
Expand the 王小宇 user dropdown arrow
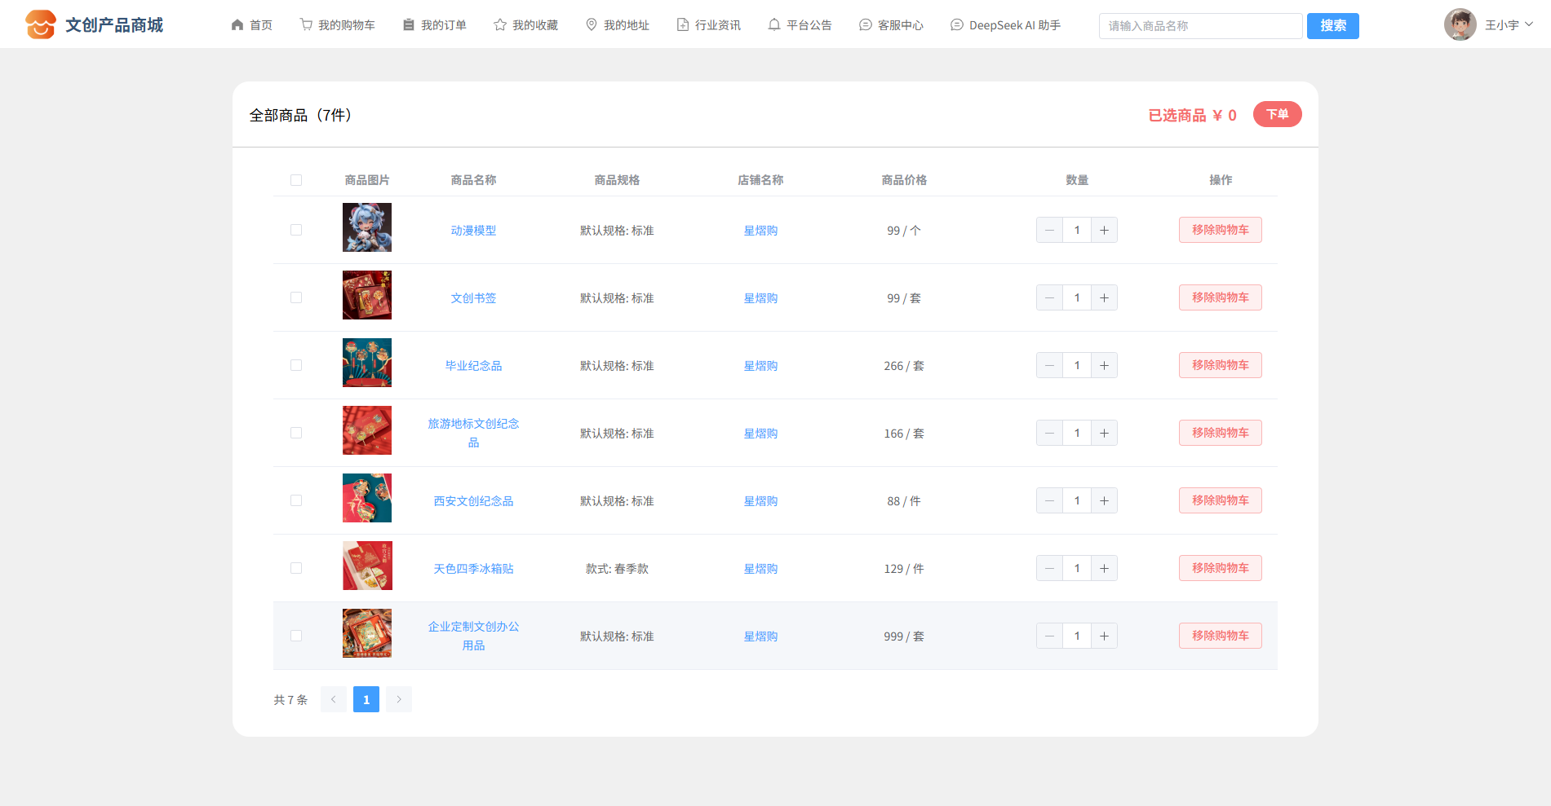tap(1529, 24)
